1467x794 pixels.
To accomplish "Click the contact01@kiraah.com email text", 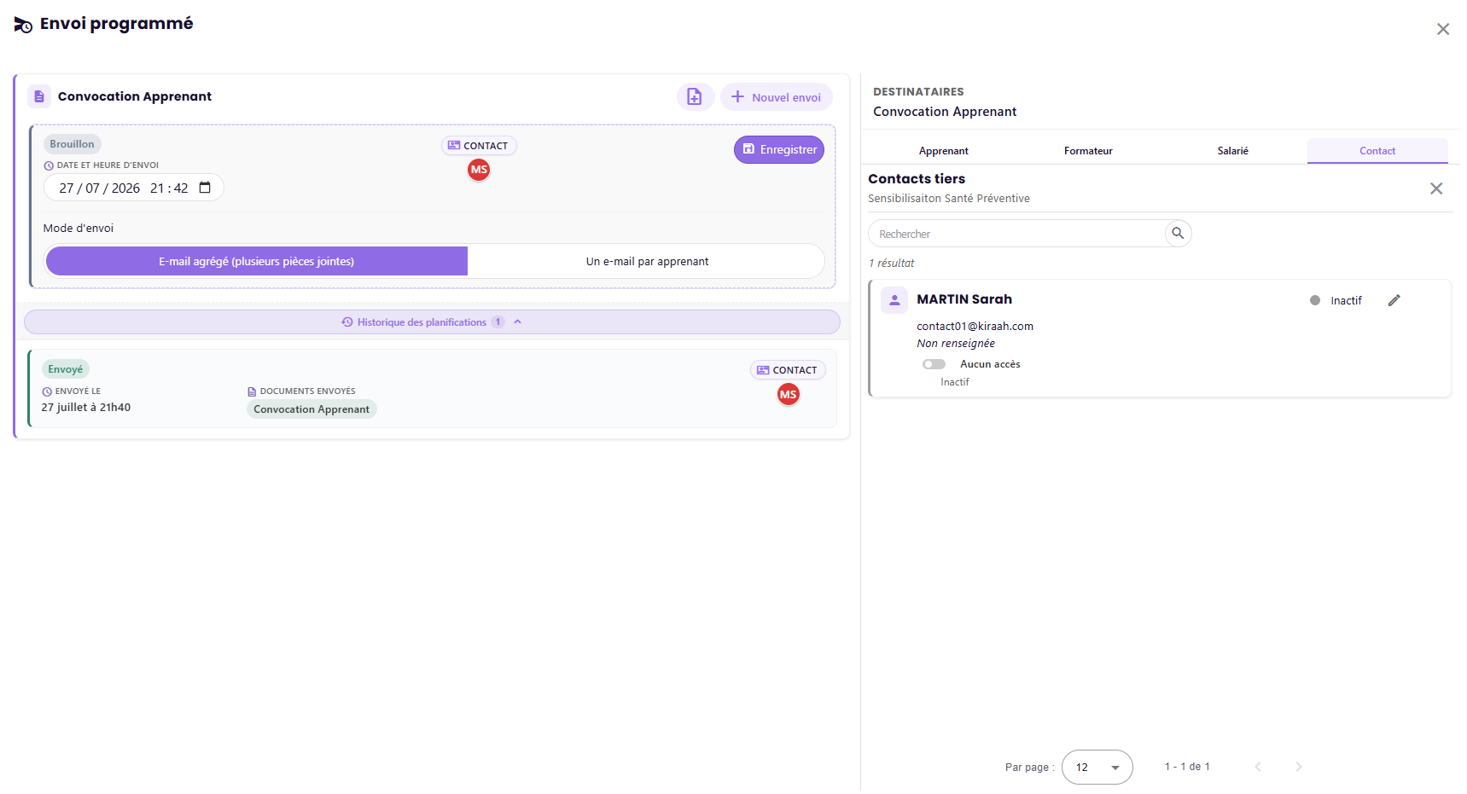I will [x=975, y=326].
